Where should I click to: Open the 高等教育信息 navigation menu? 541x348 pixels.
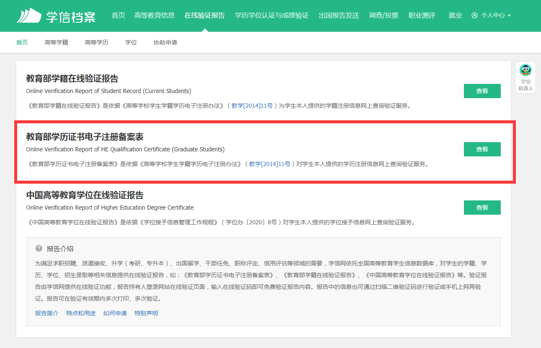coord(154,16)
